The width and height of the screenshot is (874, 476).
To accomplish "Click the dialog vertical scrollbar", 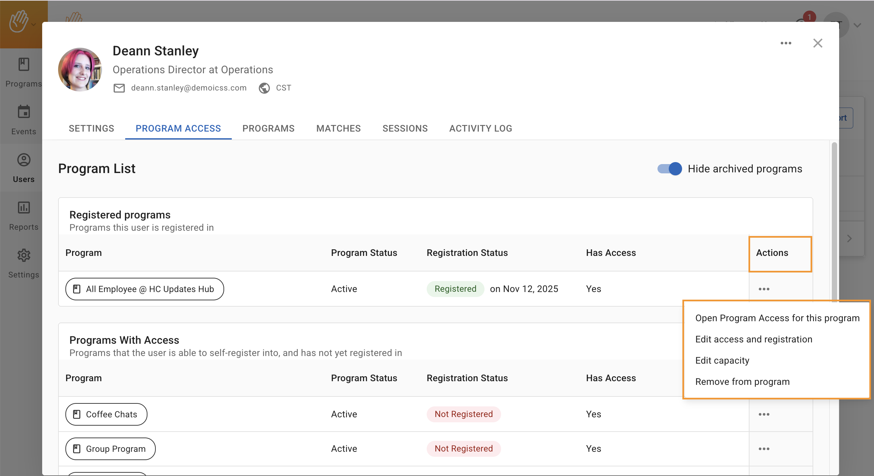I will (x=834, y=220).
